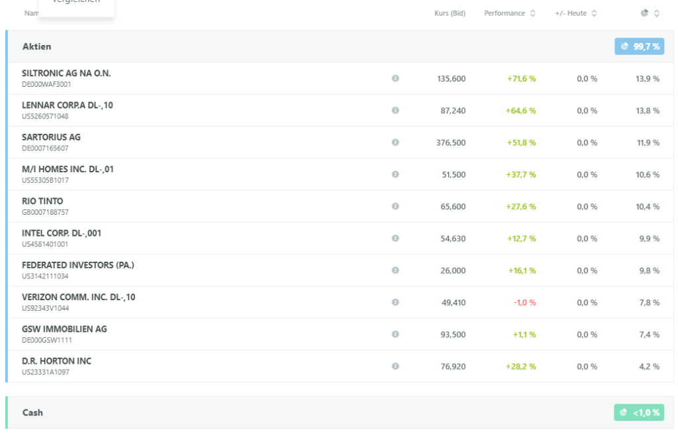Click Siltronic bid price 135,600
Image resolution: width=678 pixels, height=434 pixels.
pos(451,79)
